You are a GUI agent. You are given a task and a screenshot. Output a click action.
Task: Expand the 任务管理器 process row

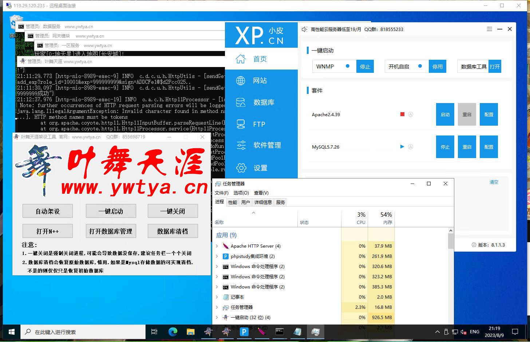217,307
